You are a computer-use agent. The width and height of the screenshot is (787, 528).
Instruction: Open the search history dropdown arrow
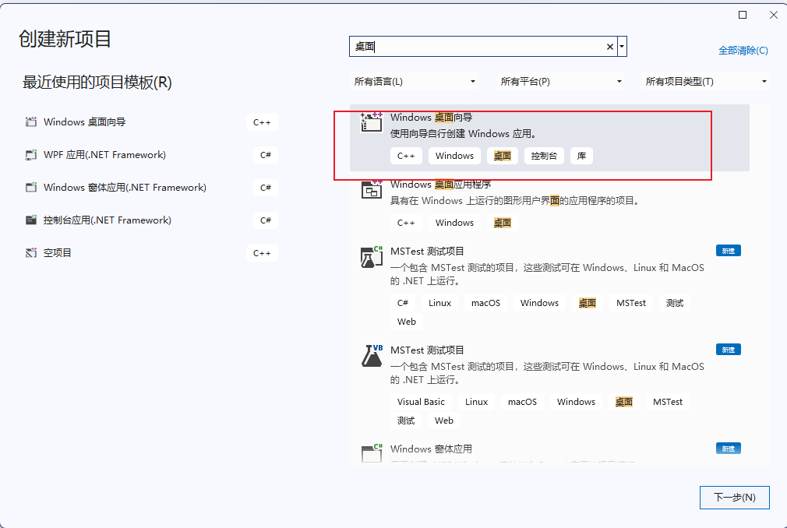point(622,47)
